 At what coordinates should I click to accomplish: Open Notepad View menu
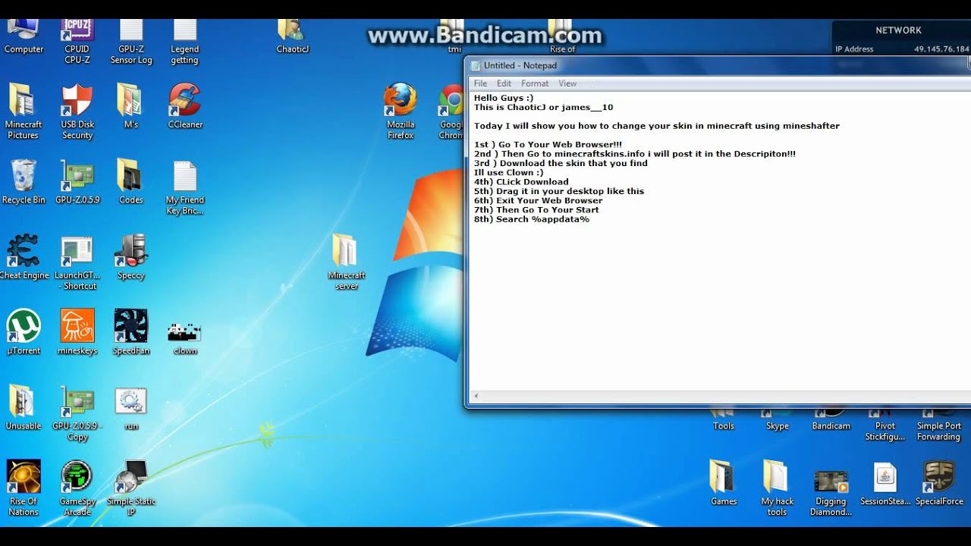pyautogui.click(x=567, y=83)
